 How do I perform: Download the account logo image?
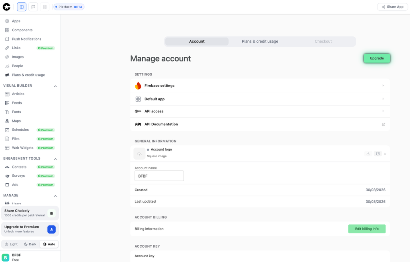368,154
